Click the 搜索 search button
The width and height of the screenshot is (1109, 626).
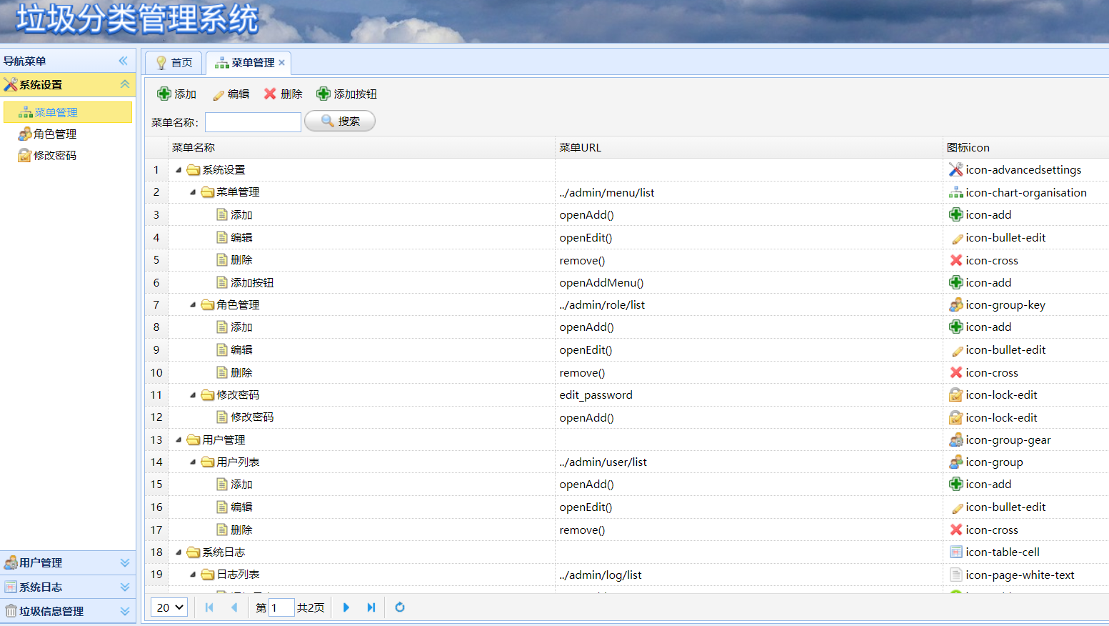pos(340,121)
